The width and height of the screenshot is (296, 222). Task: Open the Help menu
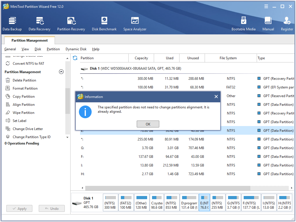pos(96,49)
